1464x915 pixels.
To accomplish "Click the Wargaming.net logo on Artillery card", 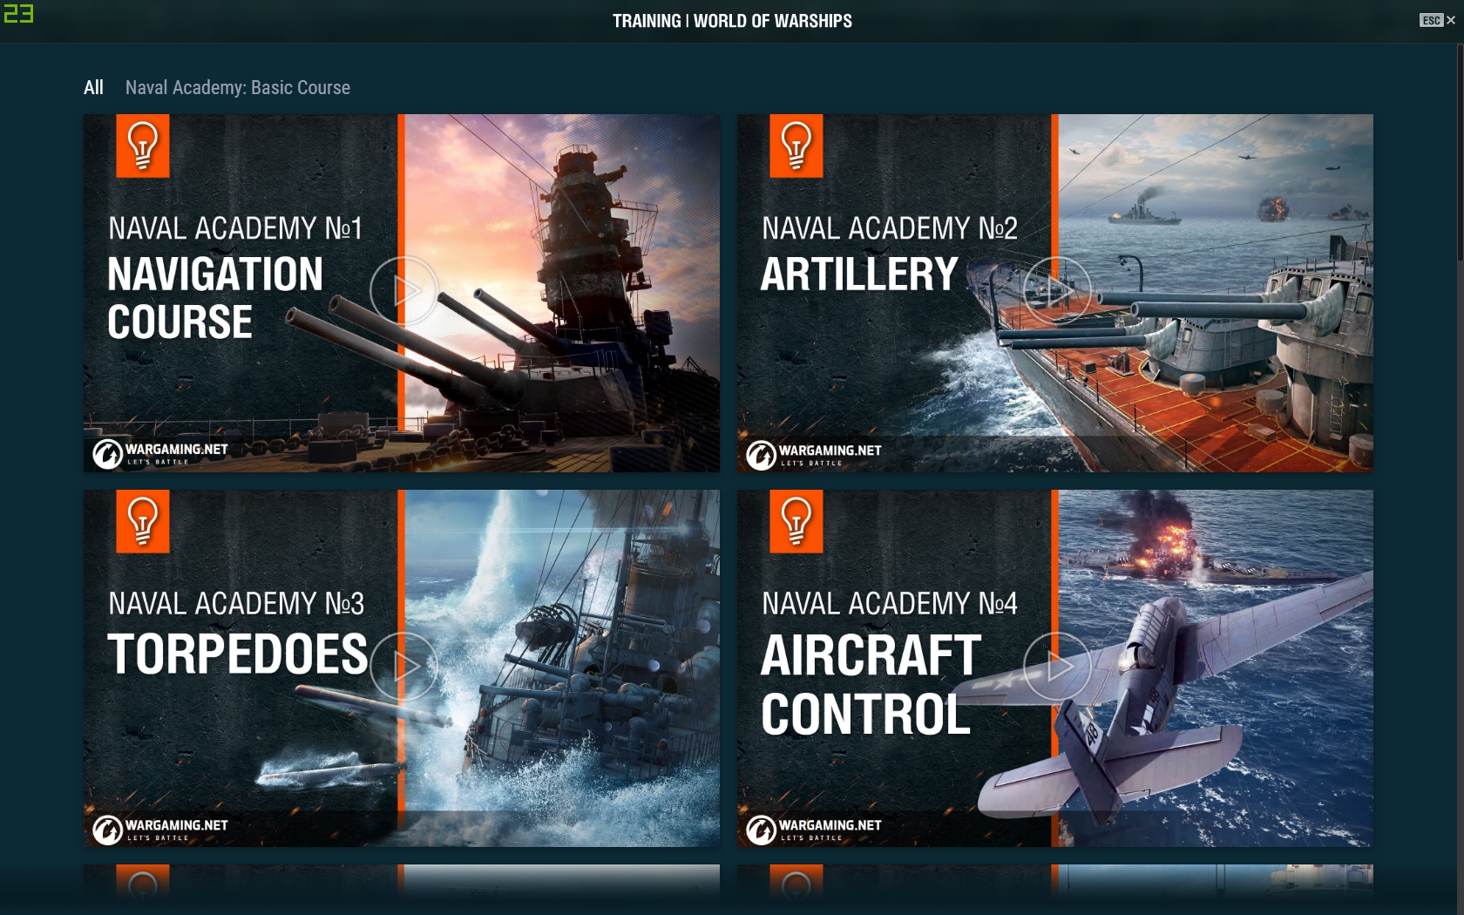I will pos(814,454).
